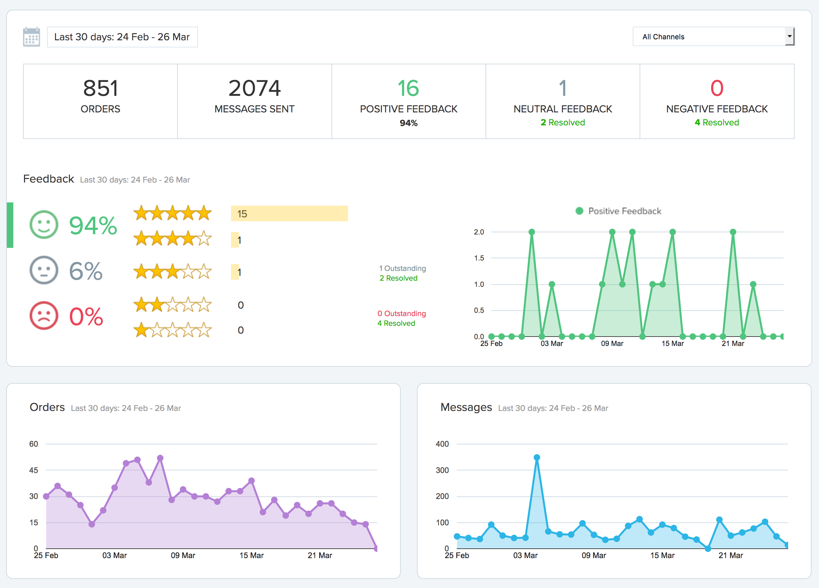Click the three-star rating row

tap(173, 272)
